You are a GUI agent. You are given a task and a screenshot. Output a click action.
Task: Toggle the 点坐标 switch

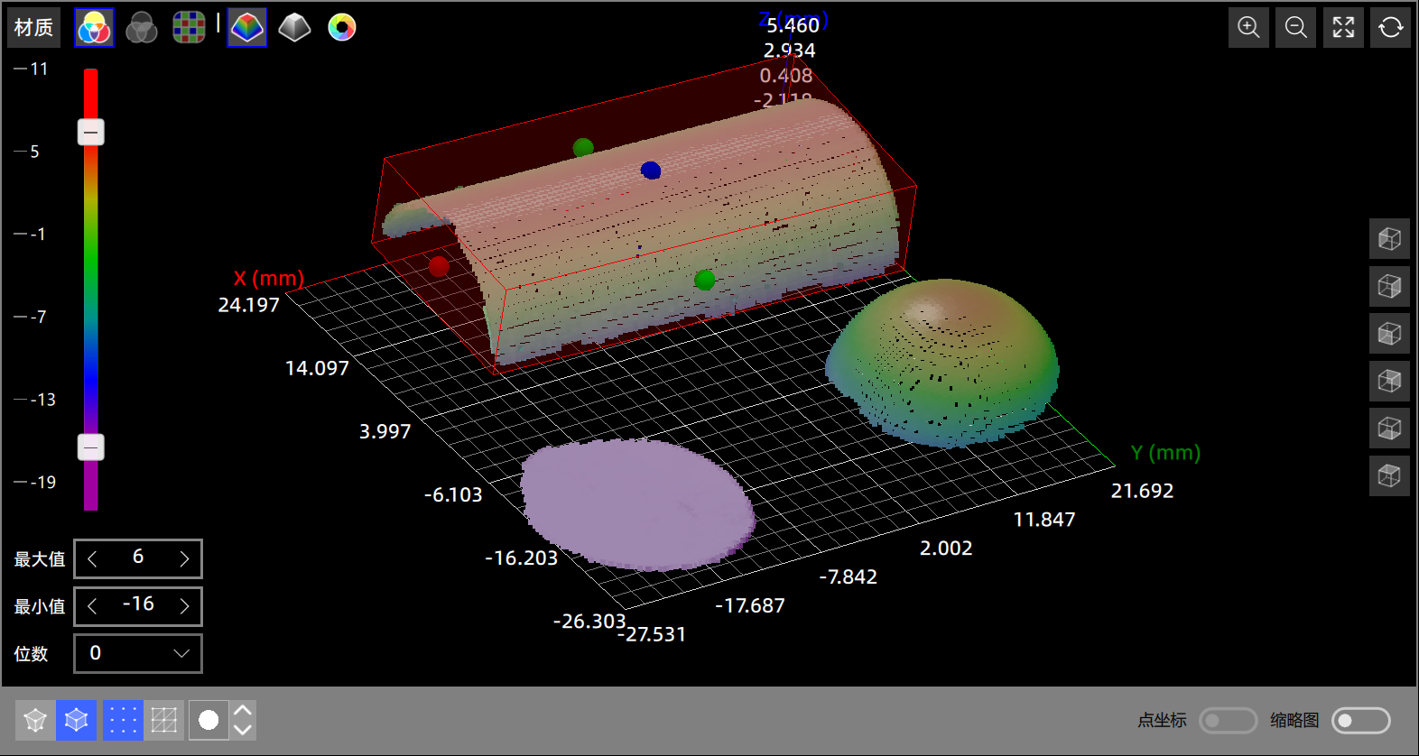pyautogui.click(x=1227, y=720)
